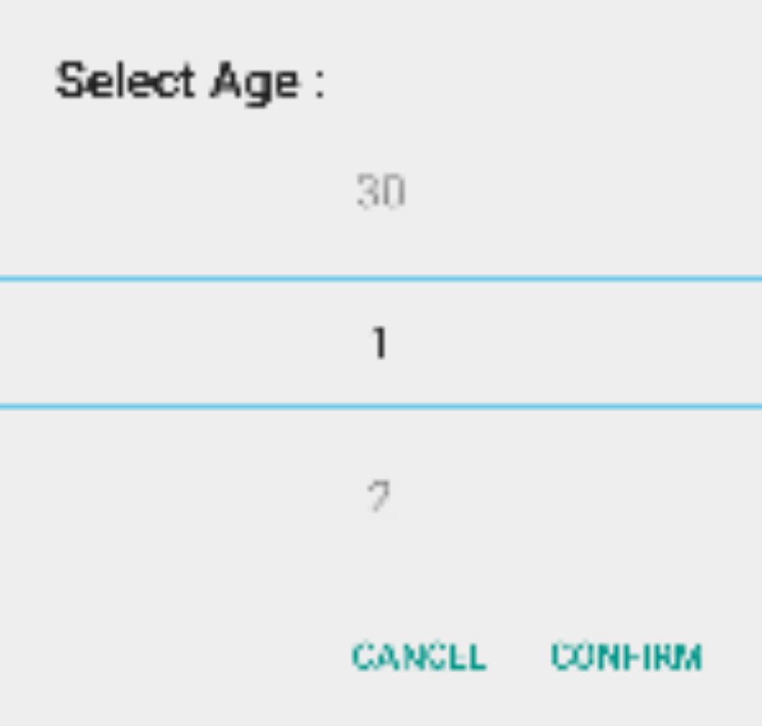Click the CONFIRM button

626,657
